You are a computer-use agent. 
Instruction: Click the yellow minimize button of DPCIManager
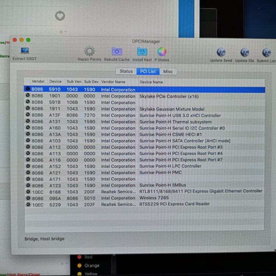[x=21, y=40]
